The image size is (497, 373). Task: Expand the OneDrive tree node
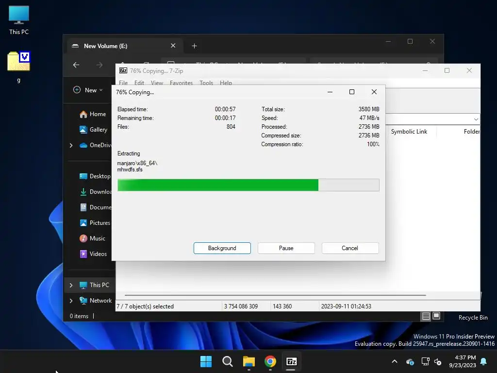pyautogui.click(x=71, y=145)
